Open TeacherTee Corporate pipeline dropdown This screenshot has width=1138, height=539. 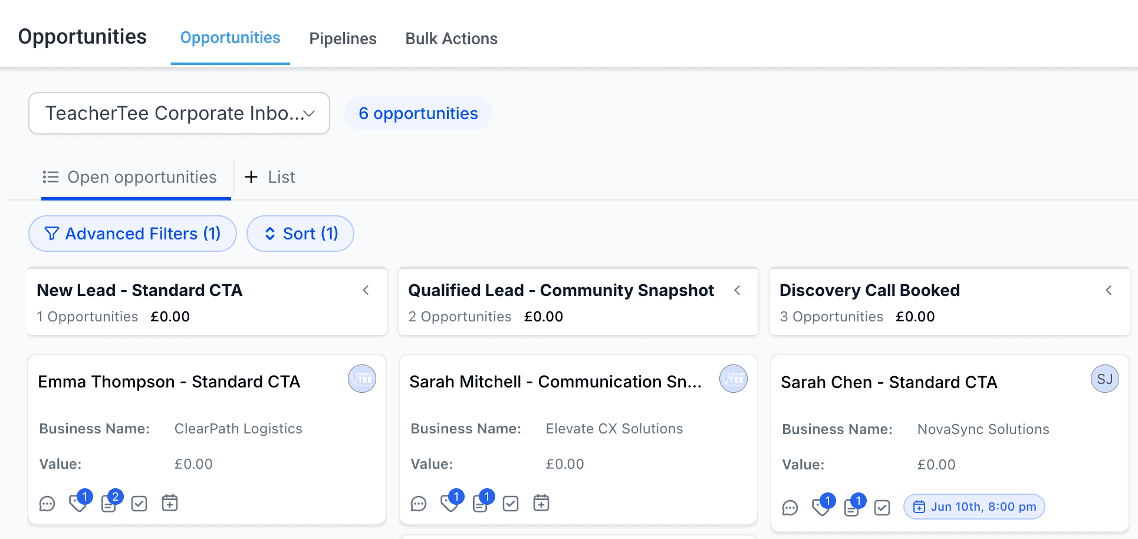point(179,113)
